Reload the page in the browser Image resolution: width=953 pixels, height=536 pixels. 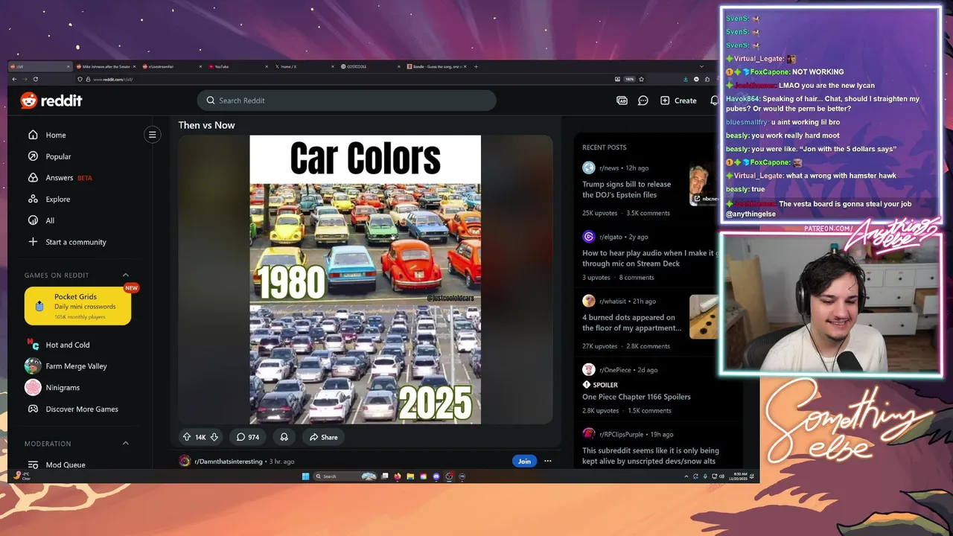[x=35, y=79]
